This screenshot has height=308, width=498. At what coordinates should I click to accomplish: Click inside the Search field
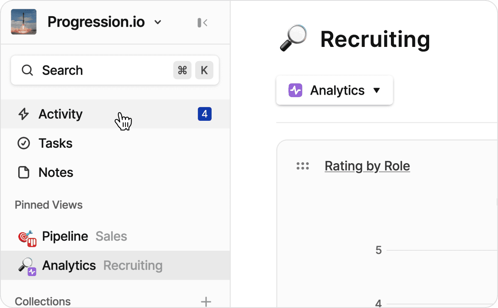coord(104,70)
